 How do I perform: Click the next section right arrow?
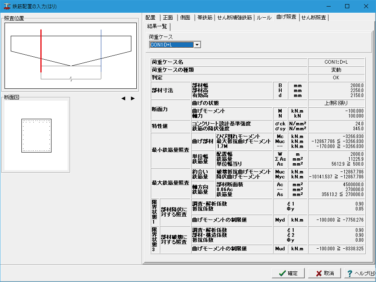tap(133, 98)
